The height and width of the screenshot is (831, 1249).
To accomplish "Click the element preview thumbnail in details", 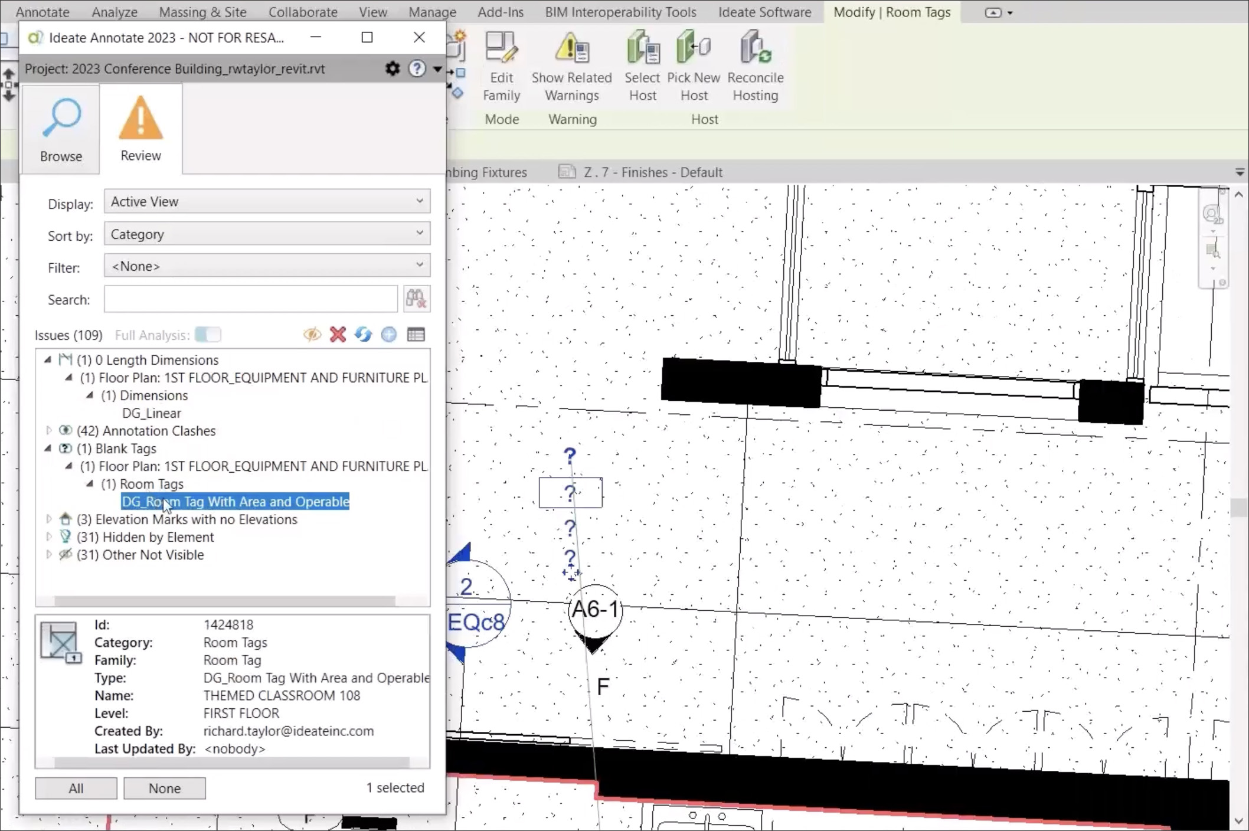I will point(61,643).
